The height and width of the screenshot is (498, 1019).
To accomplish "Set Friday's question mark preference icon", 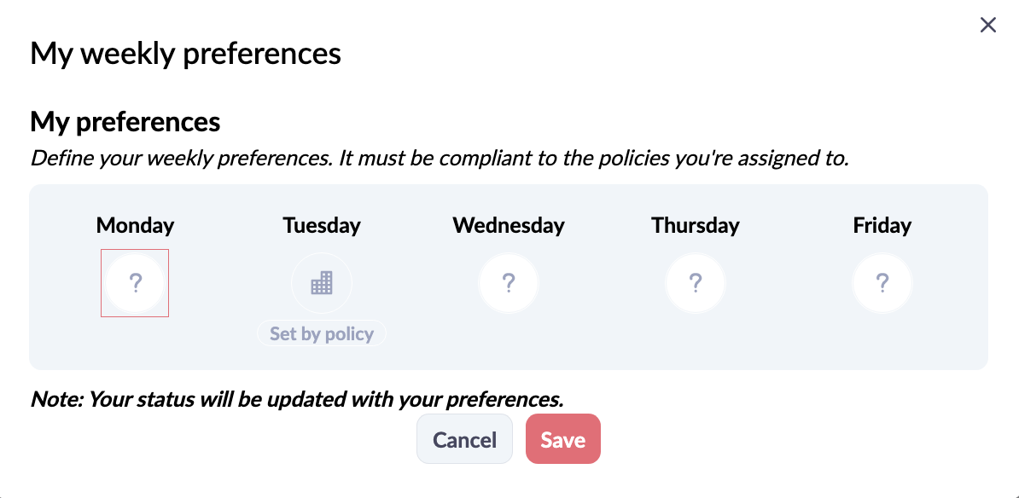I will pyautogui.click(x=882, y=283).
